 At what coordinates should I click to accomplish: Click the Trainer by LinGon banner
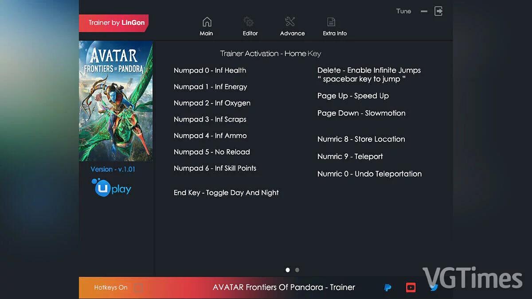click(113, 22)
